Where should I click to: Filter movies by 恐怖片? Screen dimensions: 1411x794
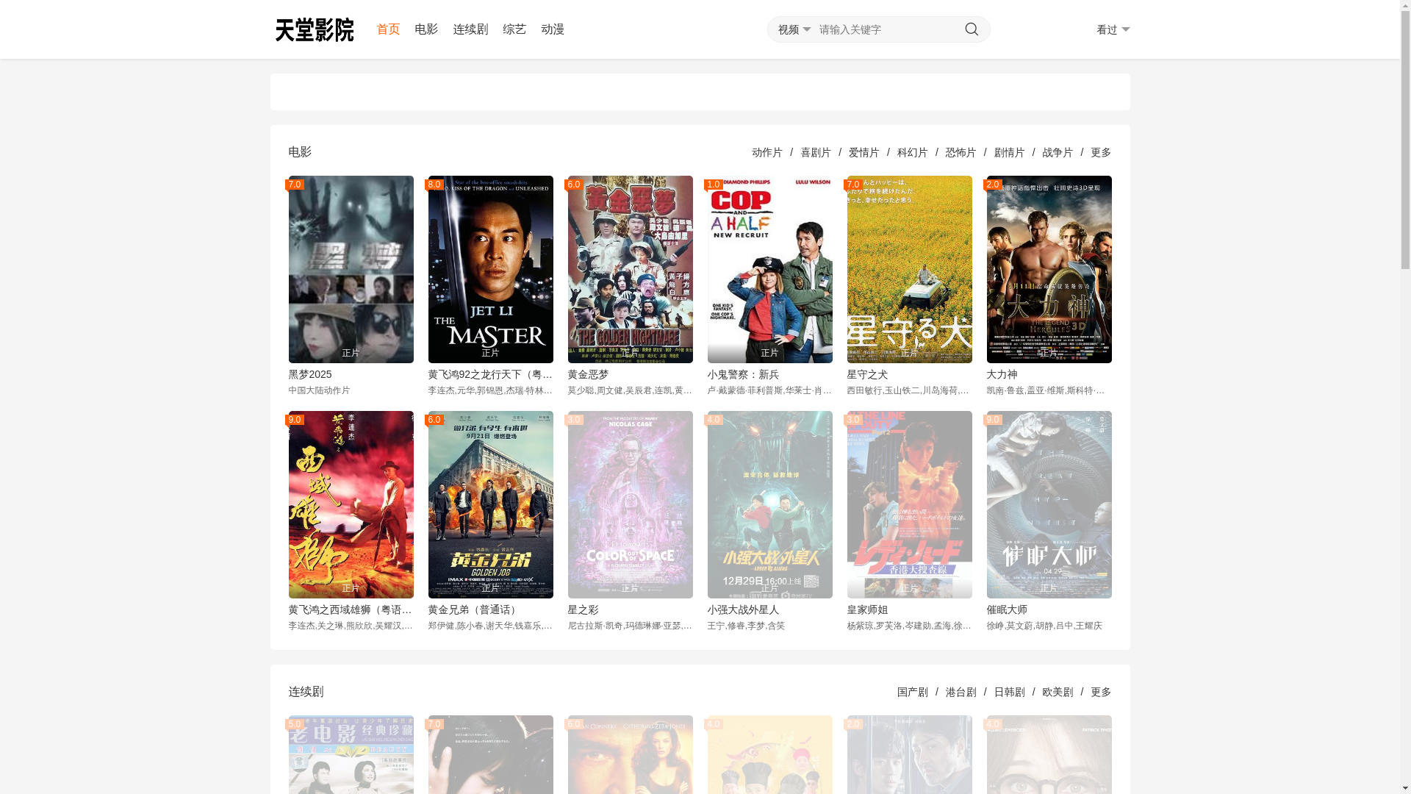click(961, 152)
